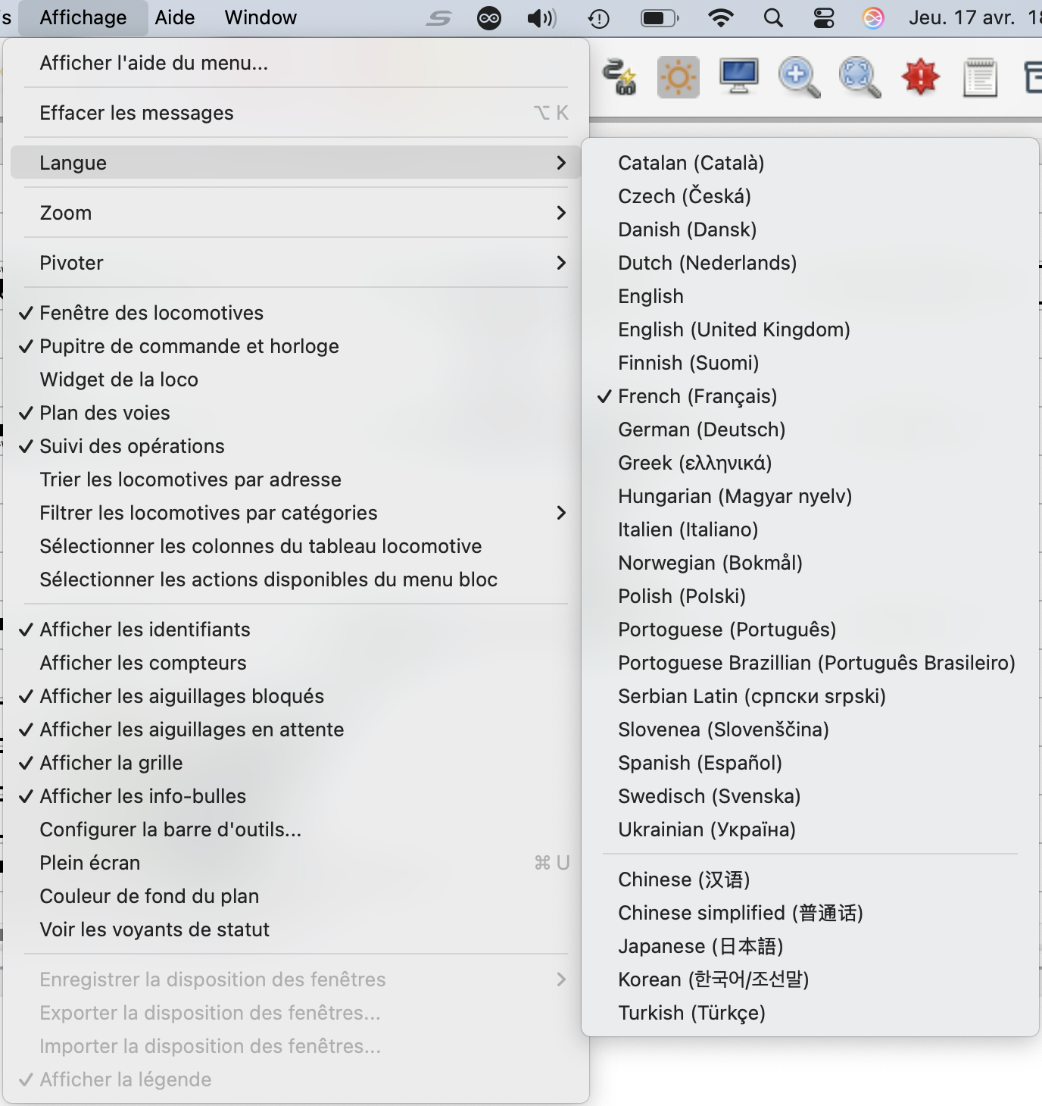Switch language to English (United Kingdom)
The height and width of the screenshot is (1106, 1042).
(x=734, y=330)
